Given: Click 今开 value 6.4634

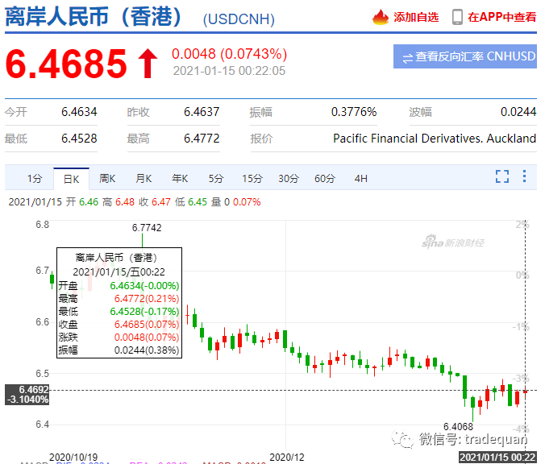Looking at the screenshot, I should 79,112.
